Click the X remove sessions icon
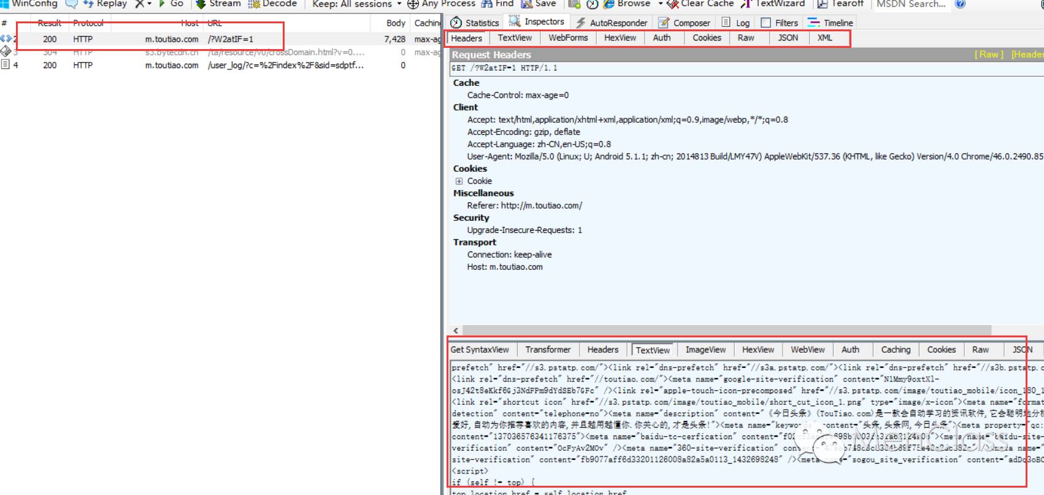 [139, 4]
